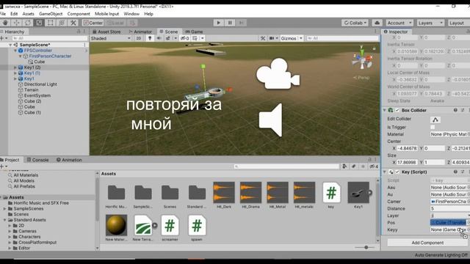The image size is (470, 264).
Task: Select the Move tool
Action: pos(16,23)
